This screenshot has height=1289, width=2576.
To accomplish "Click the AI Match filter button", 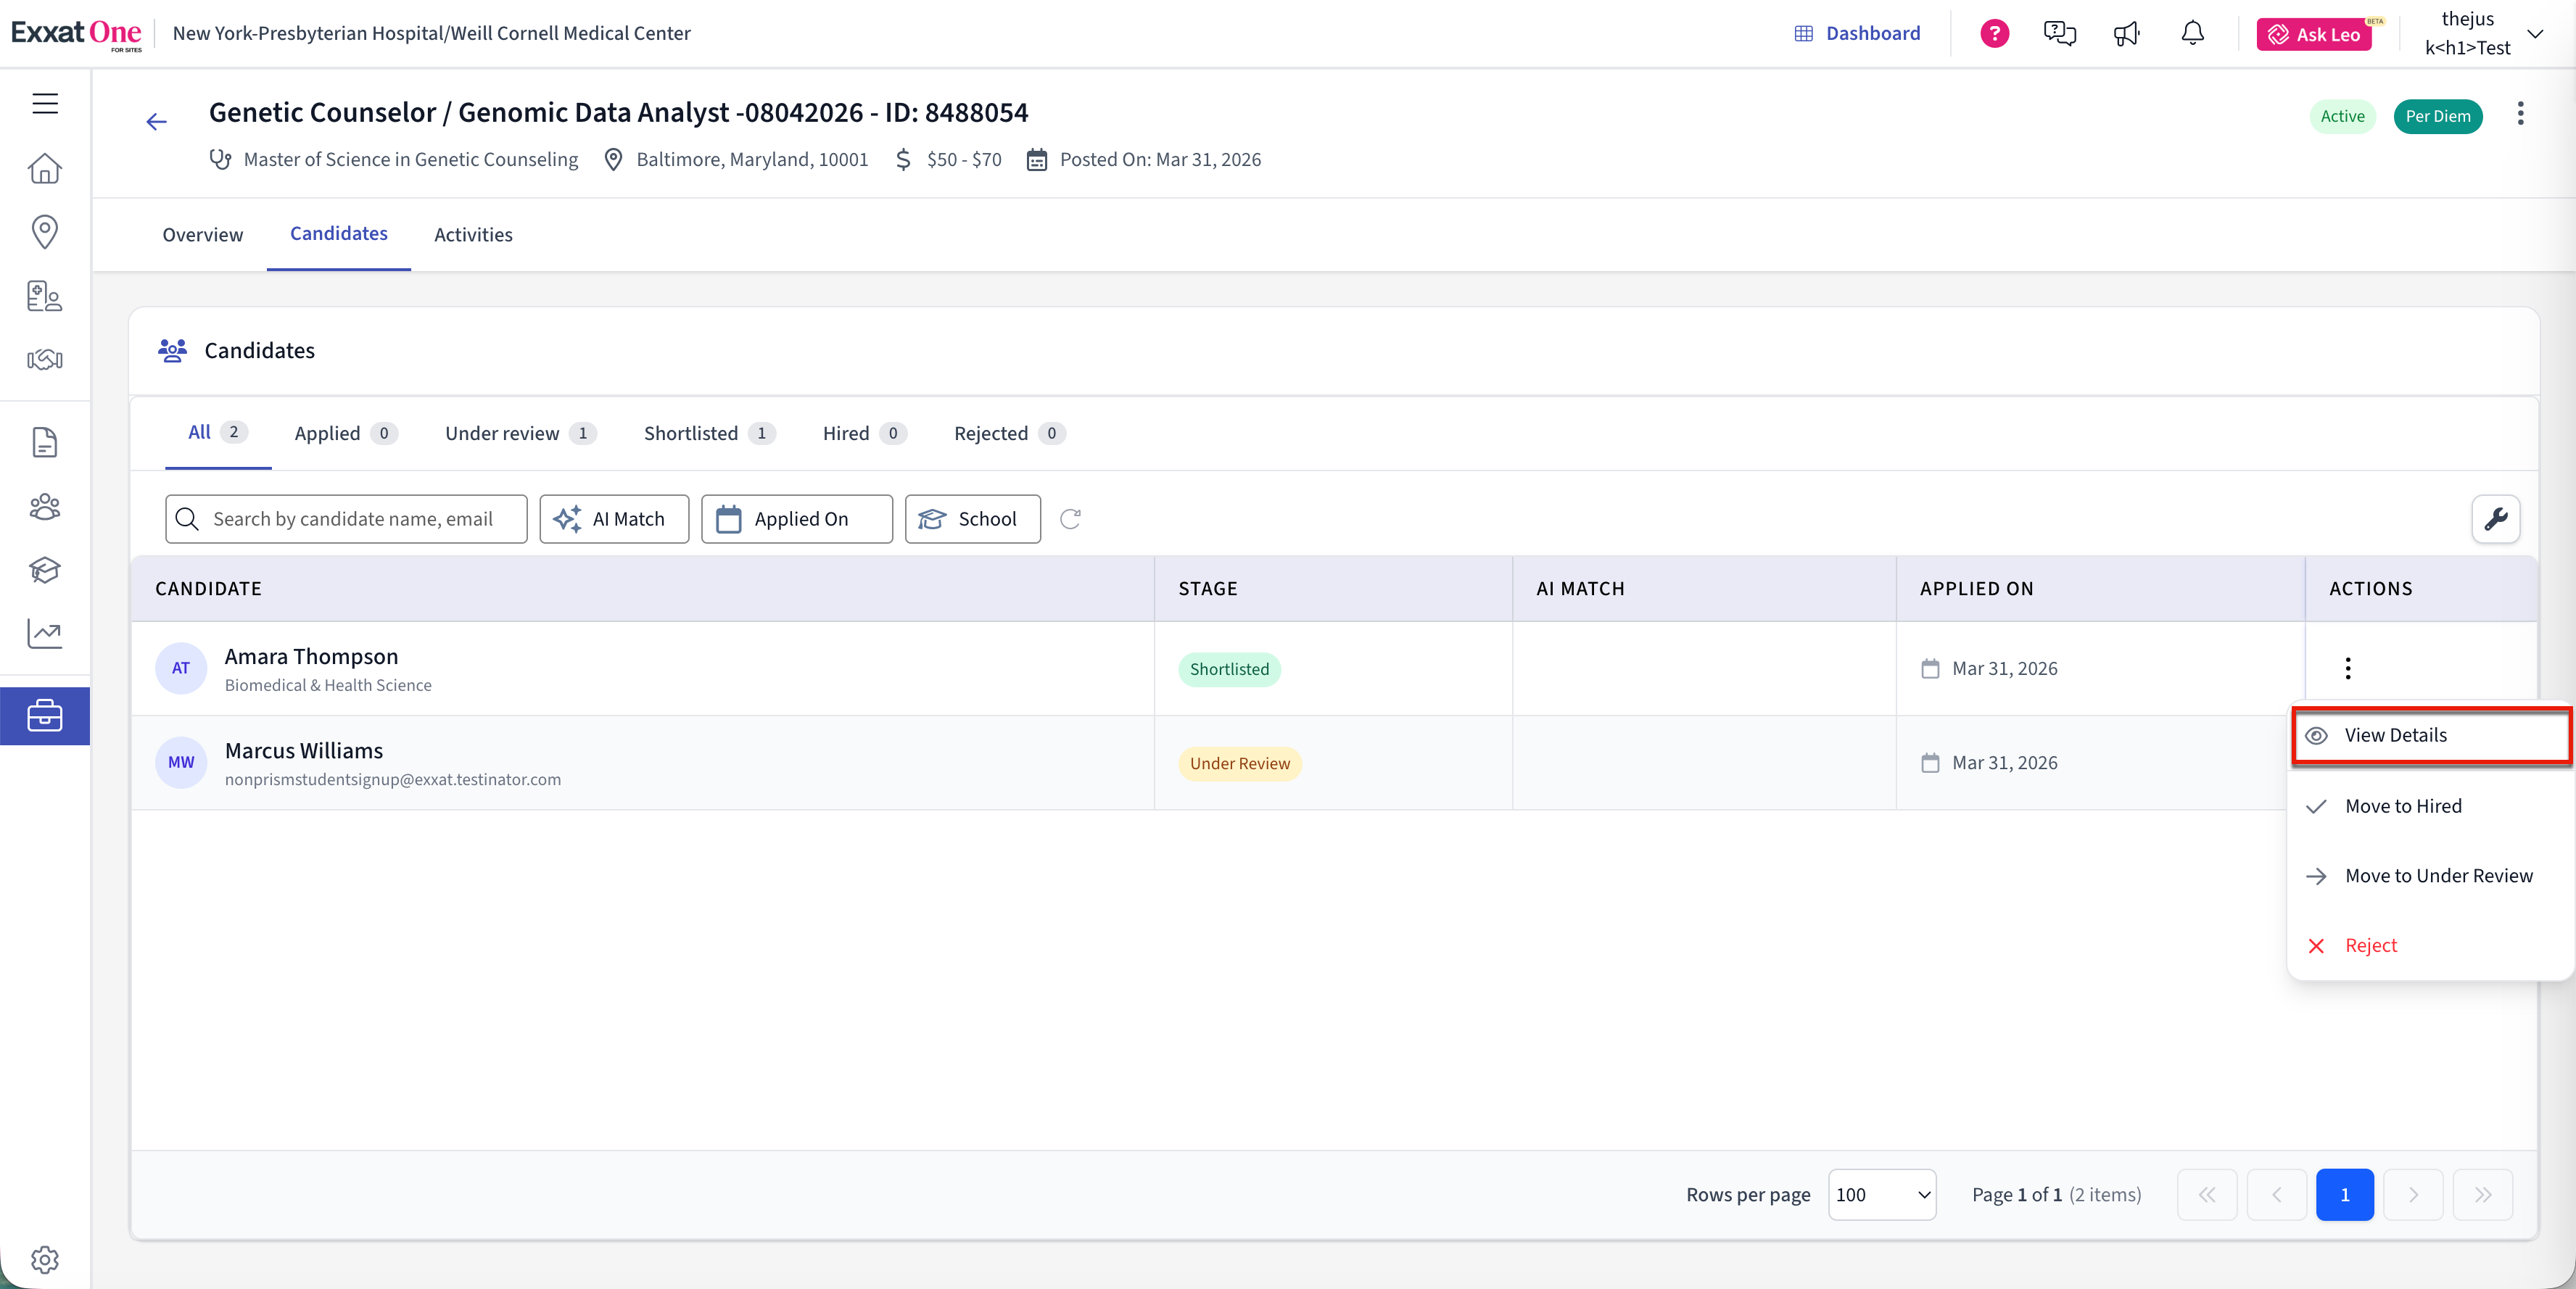I will click(x=613, y=519).
